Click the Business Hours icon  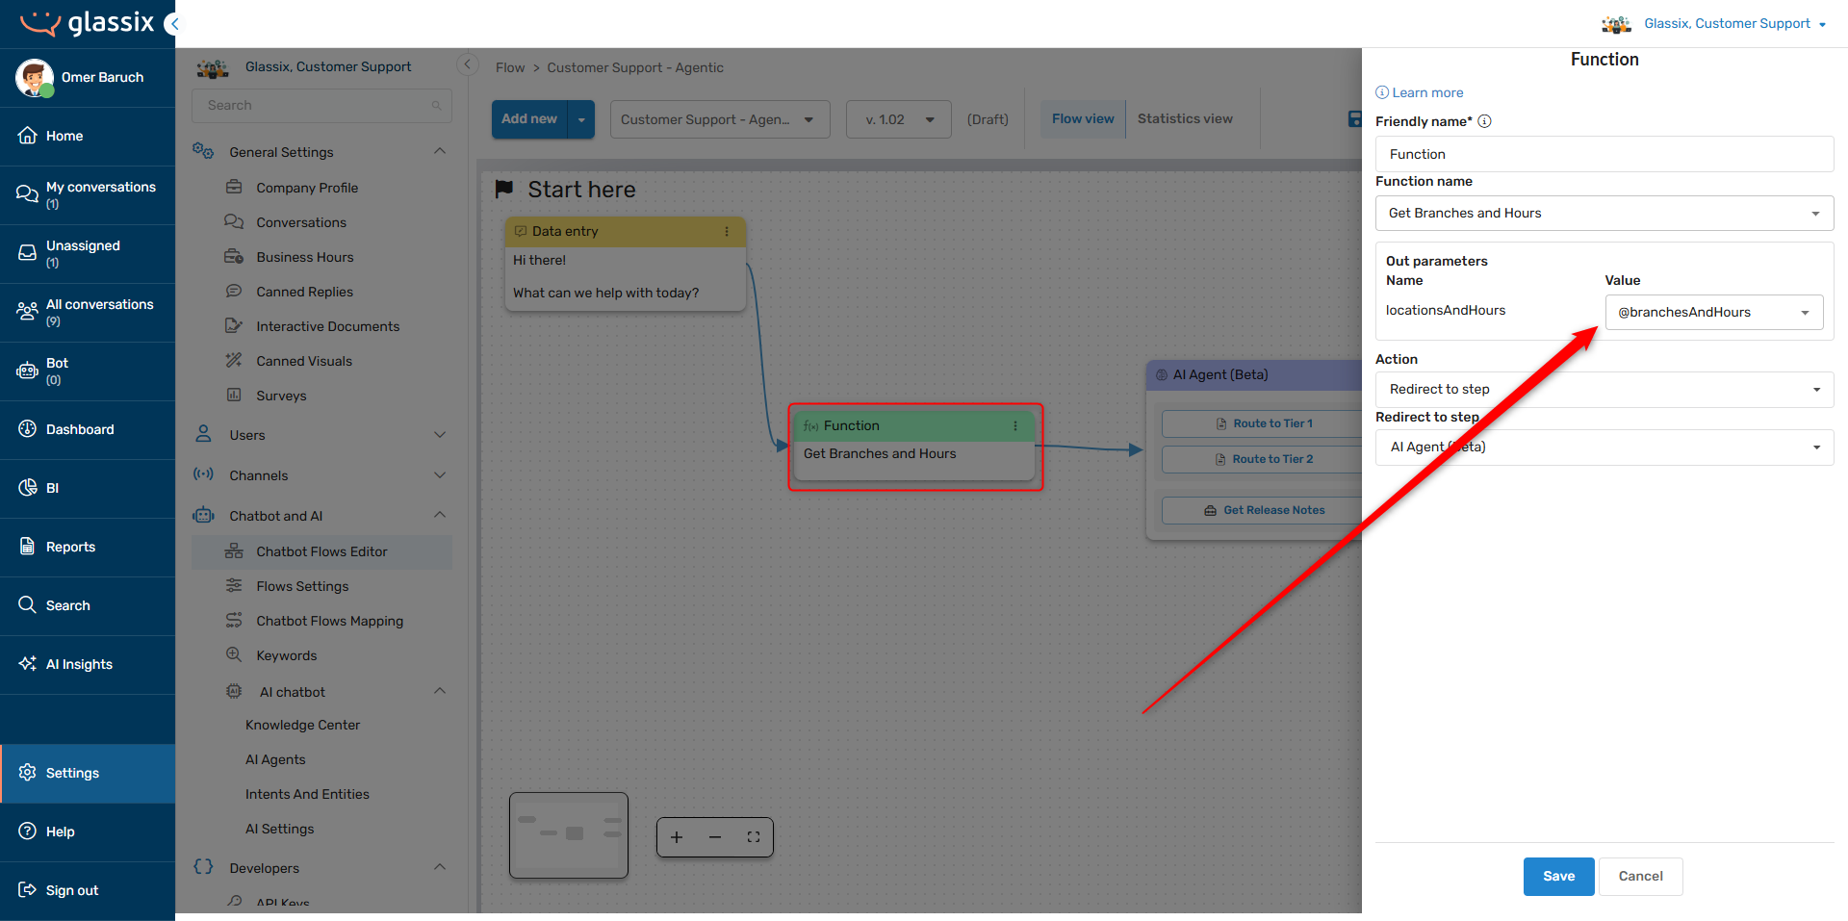[x=234, y=257]
